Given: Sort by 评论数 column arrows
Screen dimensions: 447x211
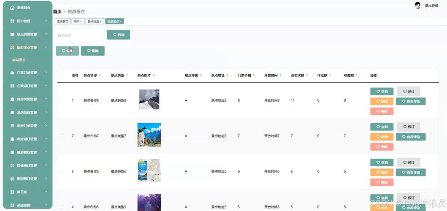Looking at the screenshot, I should 330,76.
